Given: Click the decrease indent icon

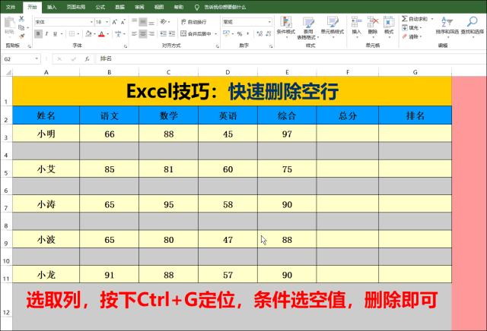Looking at the screenshot, I should 164,33.
